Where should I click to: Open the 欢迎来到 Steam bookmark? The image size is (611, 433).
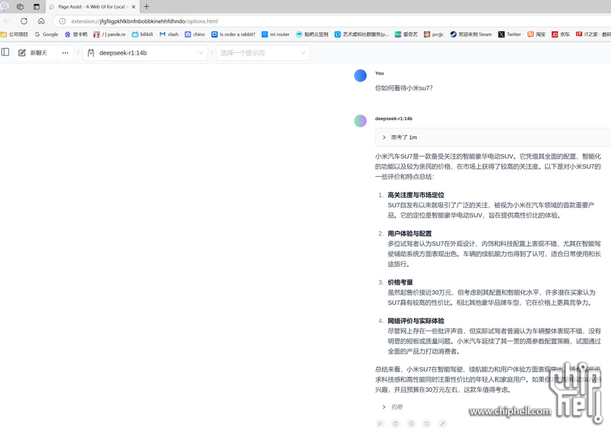coord(471,34)
